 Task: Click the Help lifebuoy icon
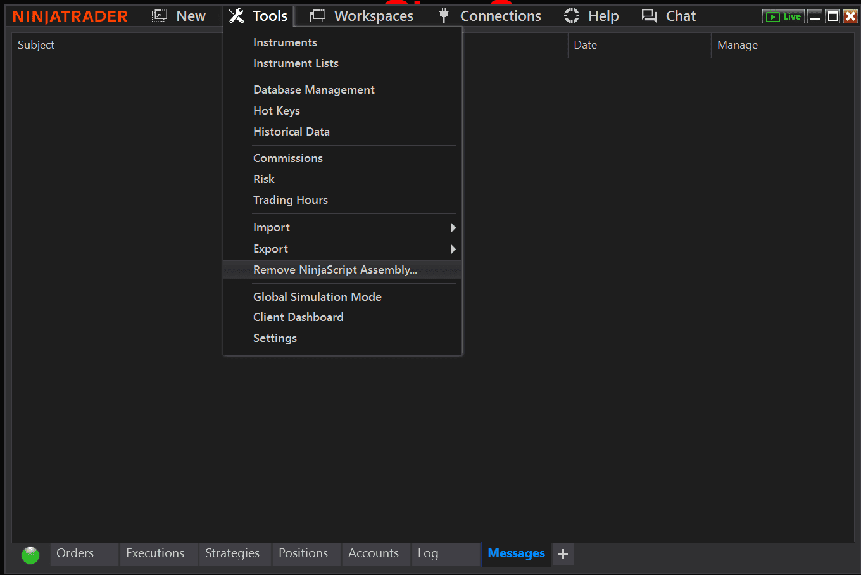click(x=572, y=16)
